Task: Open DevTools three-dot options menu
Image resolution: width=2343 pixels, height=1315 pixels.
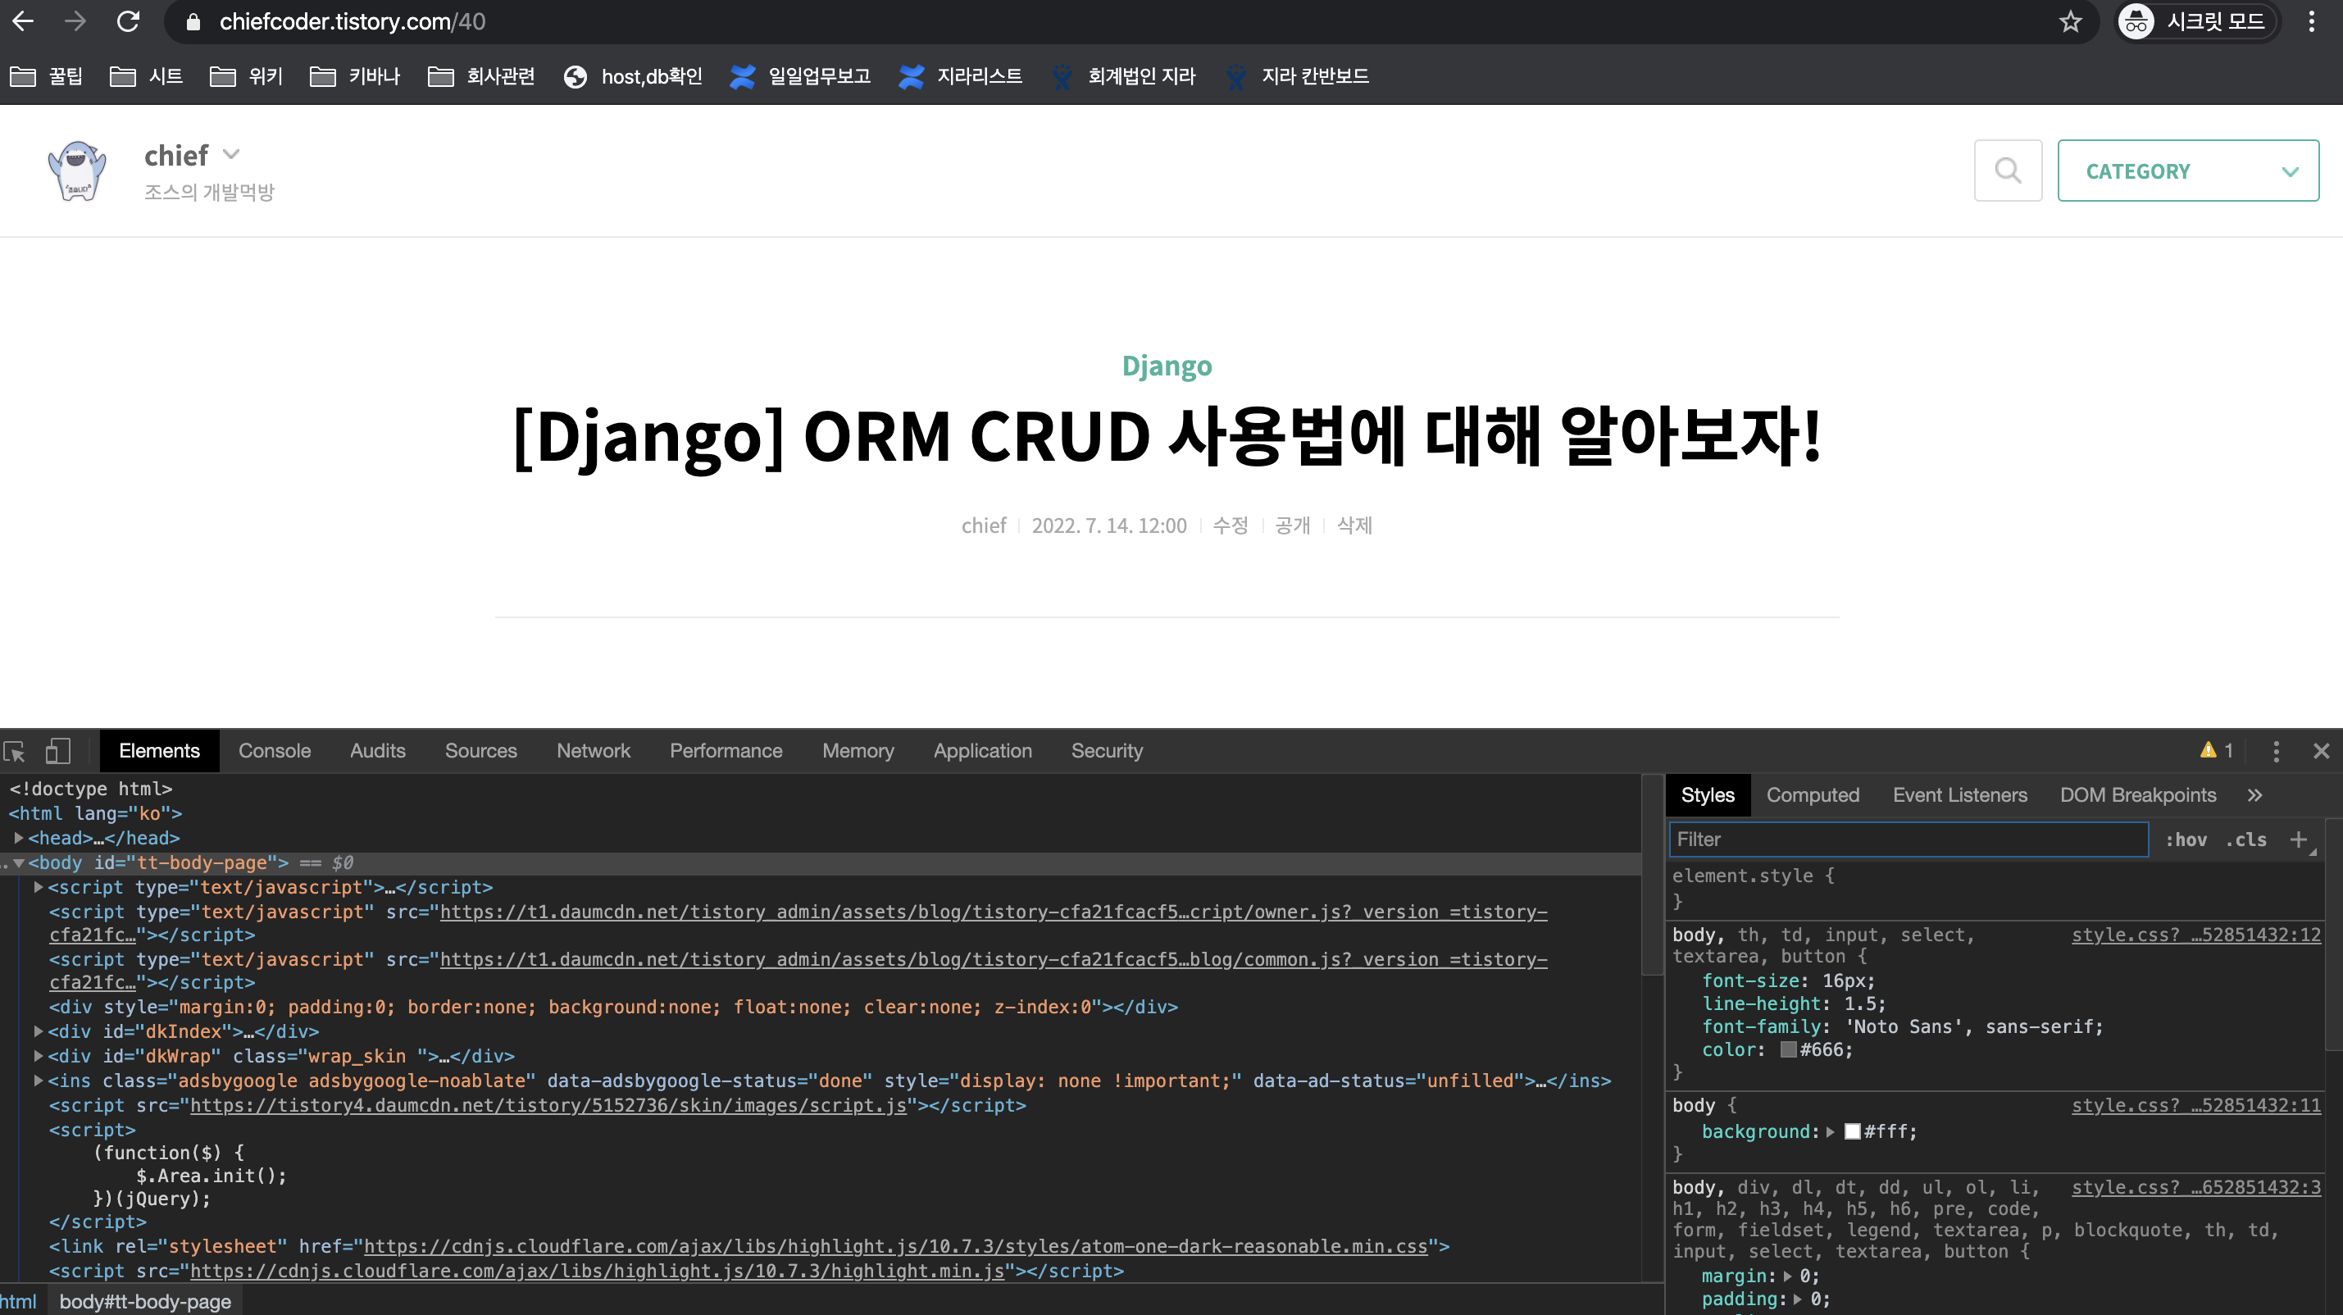Action: pos(2276,751)
